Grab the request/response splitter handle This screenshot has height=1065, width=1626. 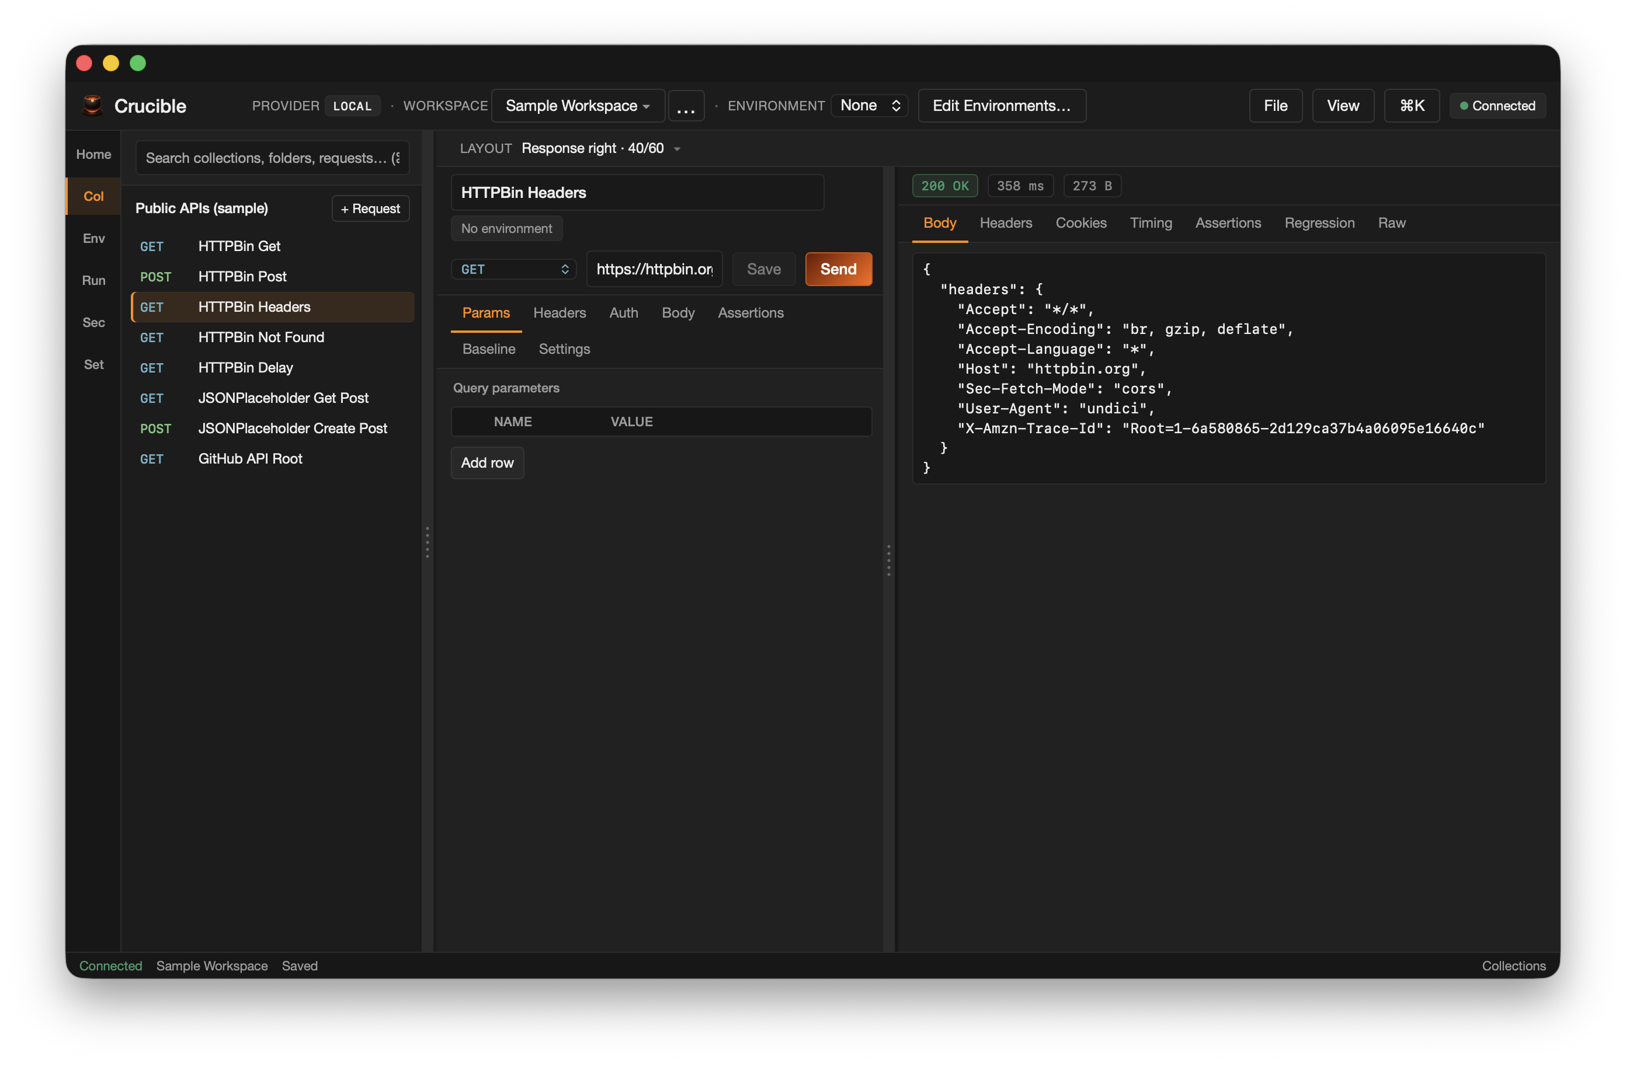click(888, 560)
